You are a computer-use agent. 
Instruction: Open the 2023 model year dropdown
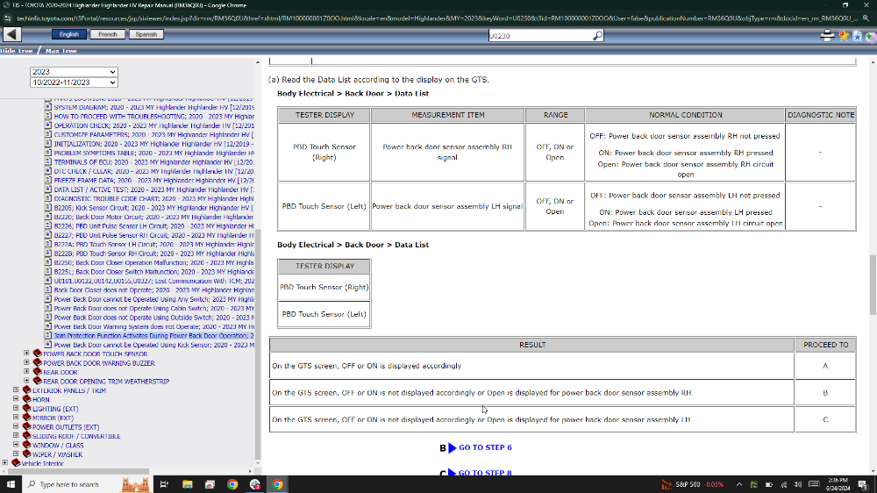(74, 72)
